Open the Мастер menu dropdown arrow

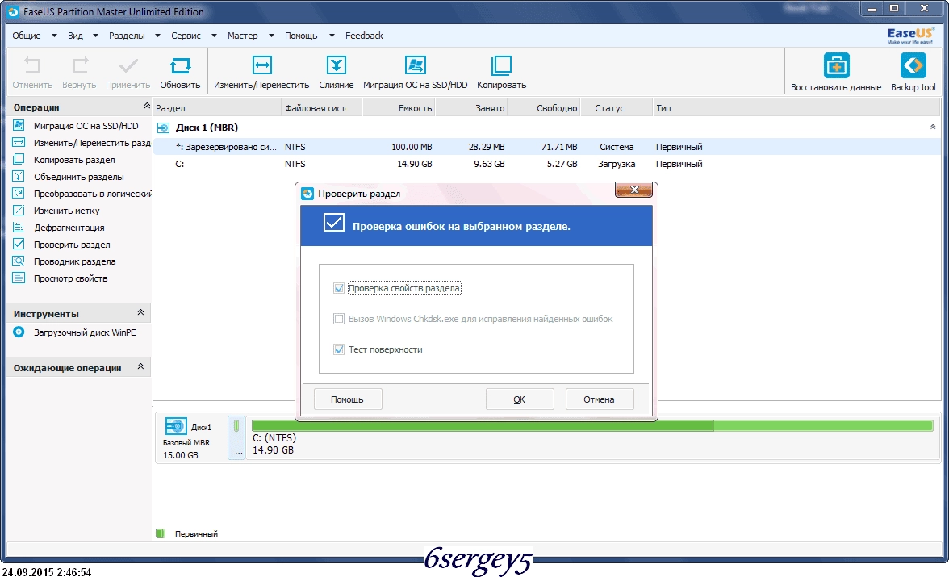click(x=271, y=36)
